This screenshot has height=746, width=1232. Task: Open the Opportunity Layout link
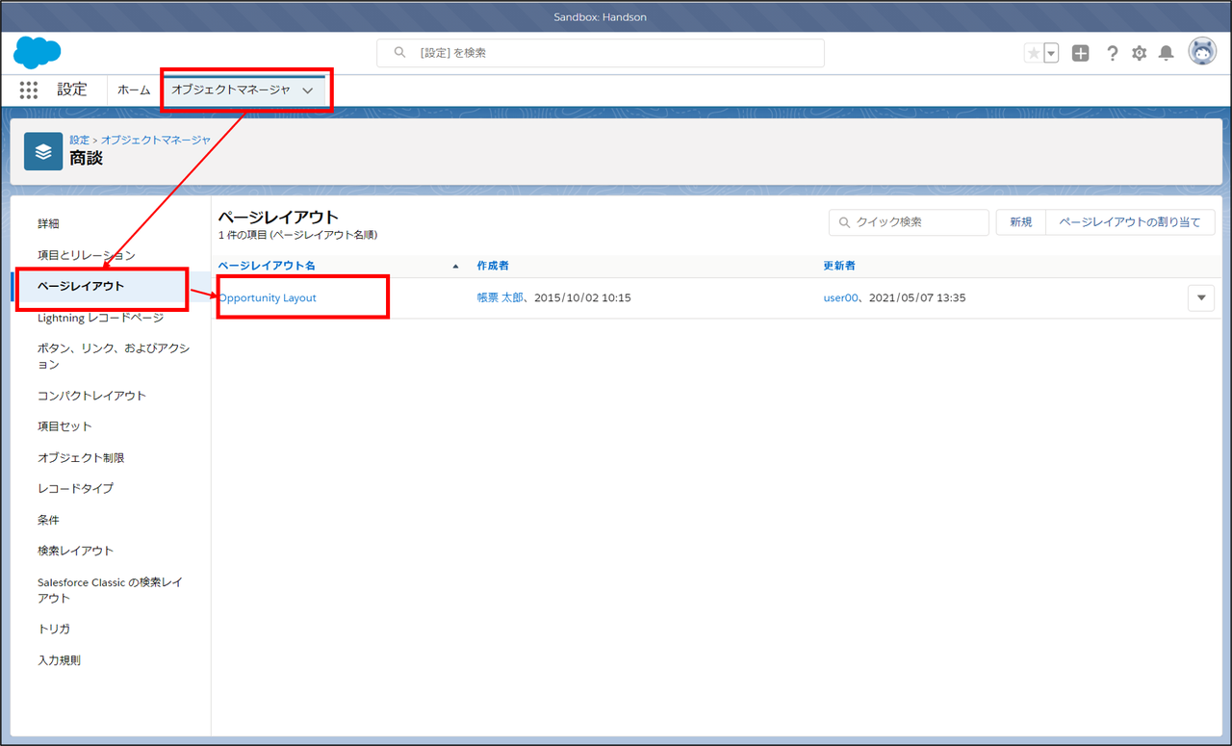[268, 298]
